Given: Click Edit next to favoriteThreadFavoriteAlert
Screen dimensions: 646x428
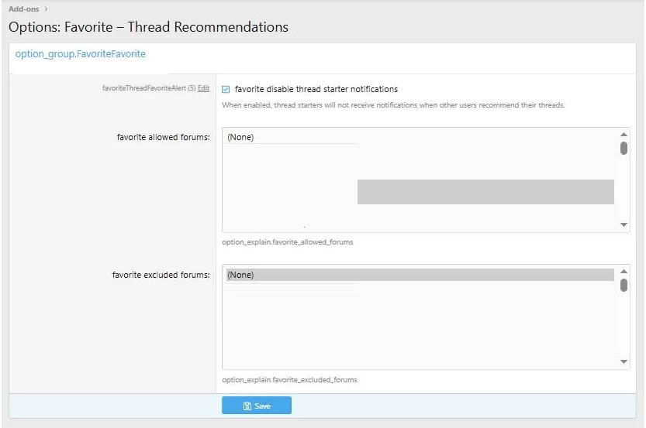Looking at the screenshot, I should (x=203, y=89).
